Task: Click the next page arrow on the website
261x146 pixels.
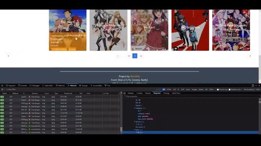Action: pos(250,56)
